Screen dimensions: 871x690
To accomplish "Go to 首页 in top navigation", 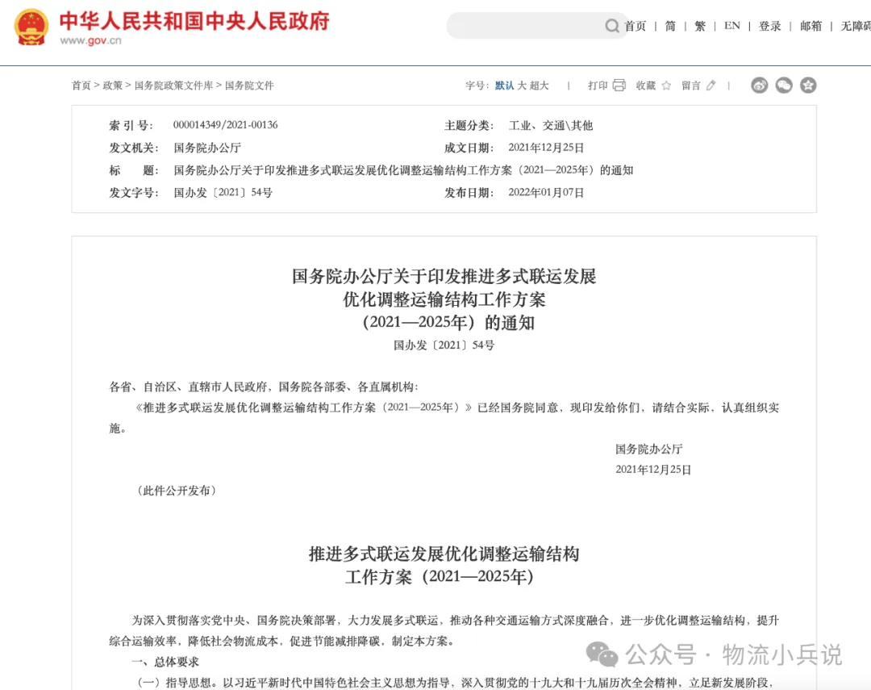I will 635,26.
